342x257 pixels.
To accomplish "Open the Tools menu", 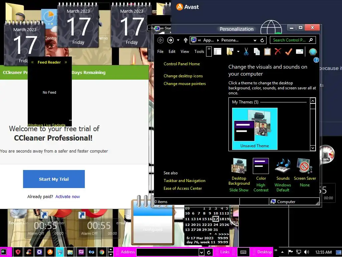I will coord(199,52).
